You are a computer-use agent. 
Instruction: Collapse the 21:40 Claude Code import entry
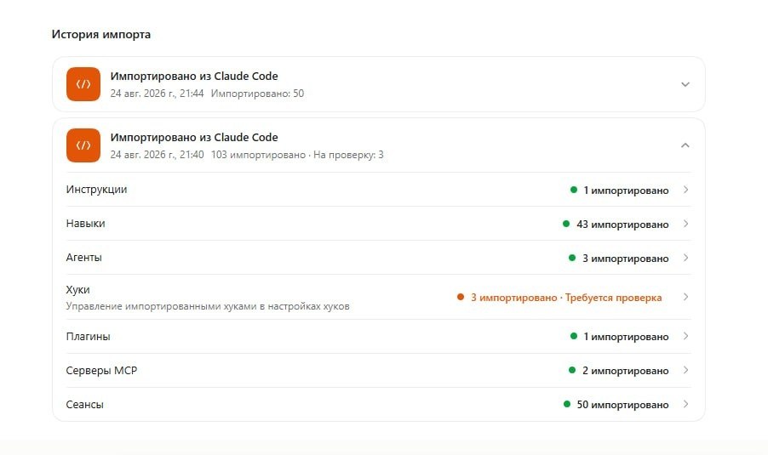tap(685, 145)
